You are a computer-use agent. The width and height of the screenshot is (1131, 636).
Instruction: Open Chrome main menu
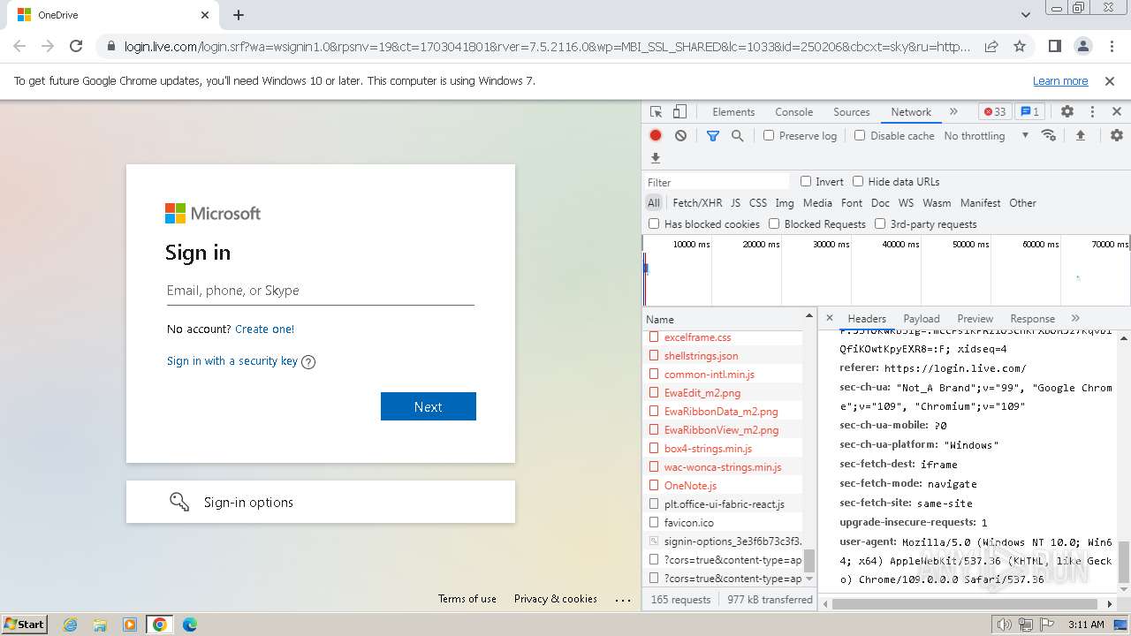tap(1111, 46)
